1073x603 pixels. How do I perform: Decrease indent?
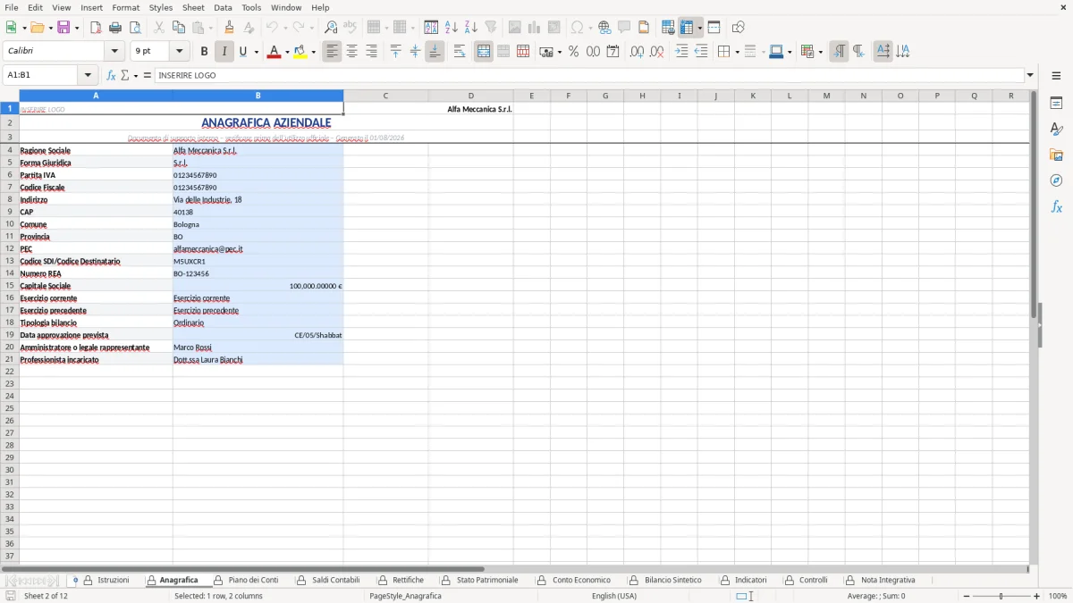[701, 52]
